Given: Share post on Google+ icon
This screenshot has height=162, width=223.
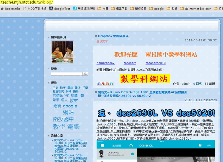Looking at the screenshot, I should (103, 84).
